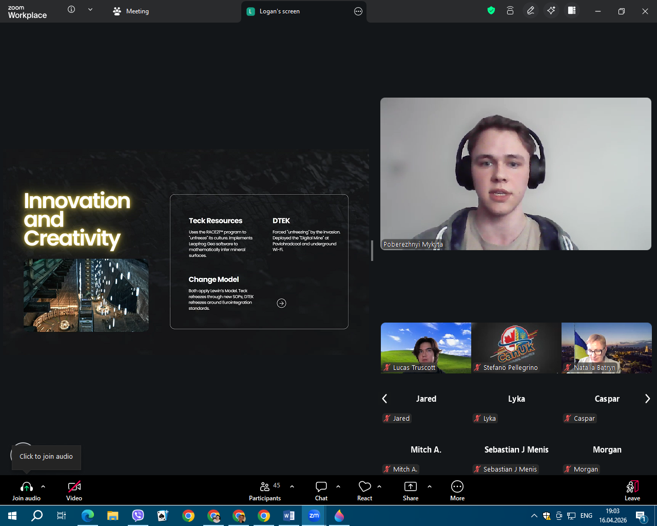Open the Participants list
The width and height of the screenshot is (657, 526).
pyautogui.click(x=265, y=491)
